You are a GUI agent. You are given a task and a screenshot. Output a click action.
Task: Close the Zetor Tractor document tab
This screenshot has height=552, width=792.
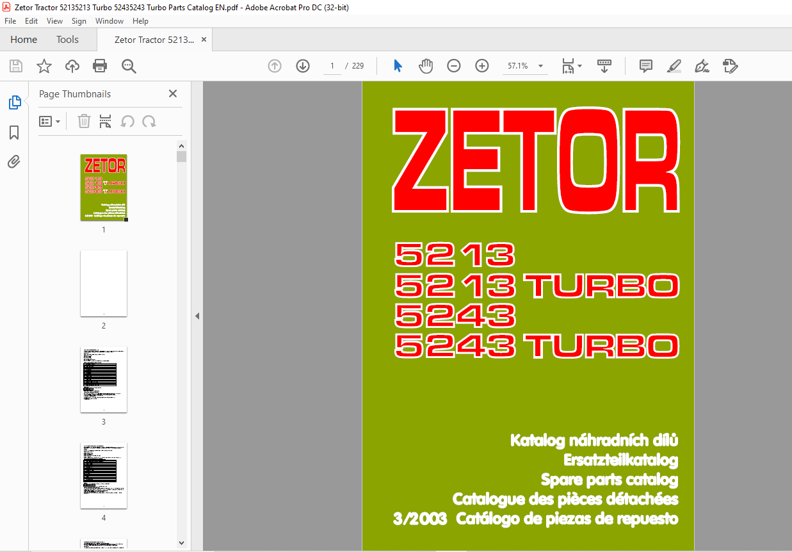point(204,40)
